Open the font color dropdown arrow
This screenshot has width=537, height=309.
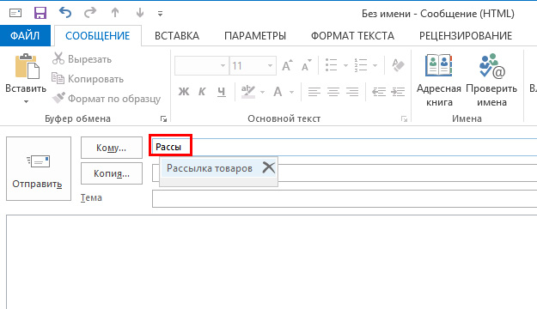point(292,92)
